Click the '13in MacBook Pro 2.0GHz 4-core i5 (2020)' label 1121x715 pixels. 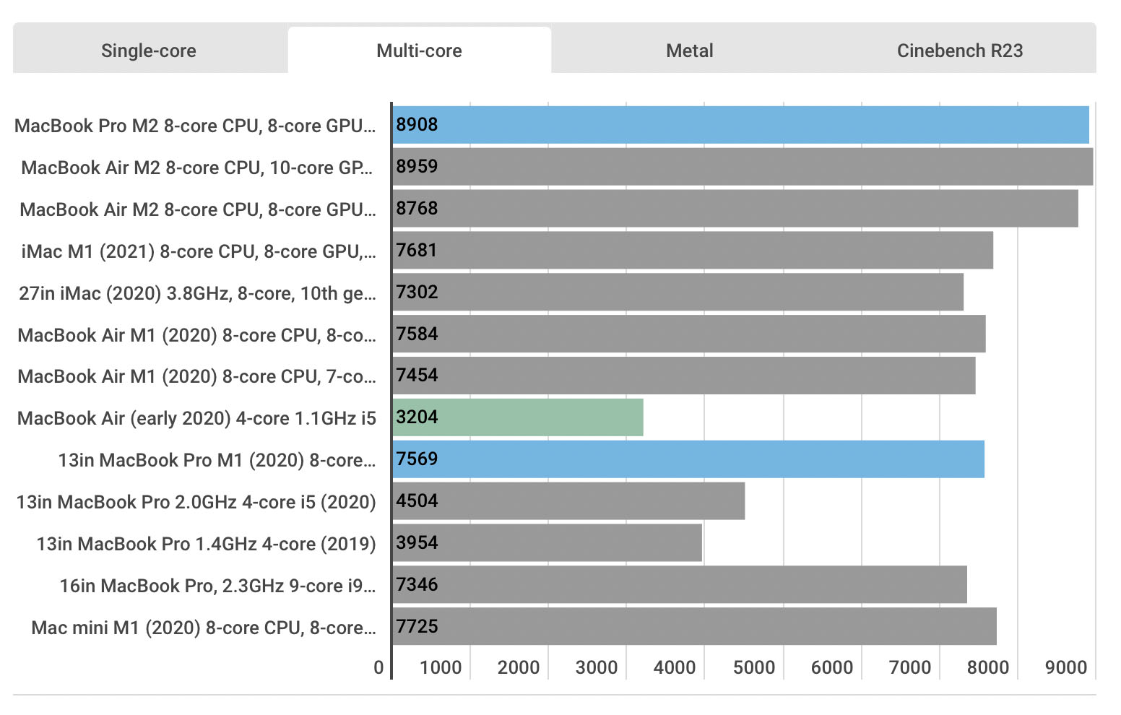[196, 502]
